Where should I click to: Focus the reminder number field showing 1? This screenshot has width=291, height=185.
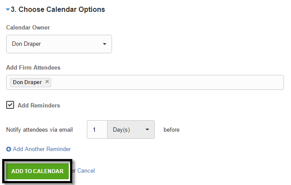pyautogui.click(x=97, y=129)
